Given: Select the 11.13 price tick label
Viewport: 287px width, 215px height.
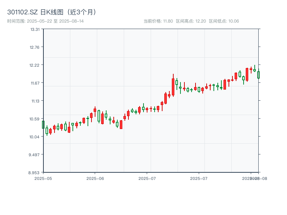Looking at the screenshot, I should click(x=35, y=101).
